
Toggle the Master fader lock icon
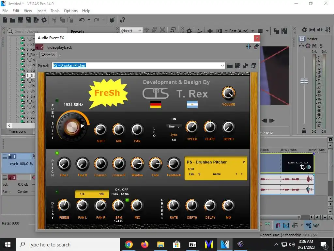(304, 131)
